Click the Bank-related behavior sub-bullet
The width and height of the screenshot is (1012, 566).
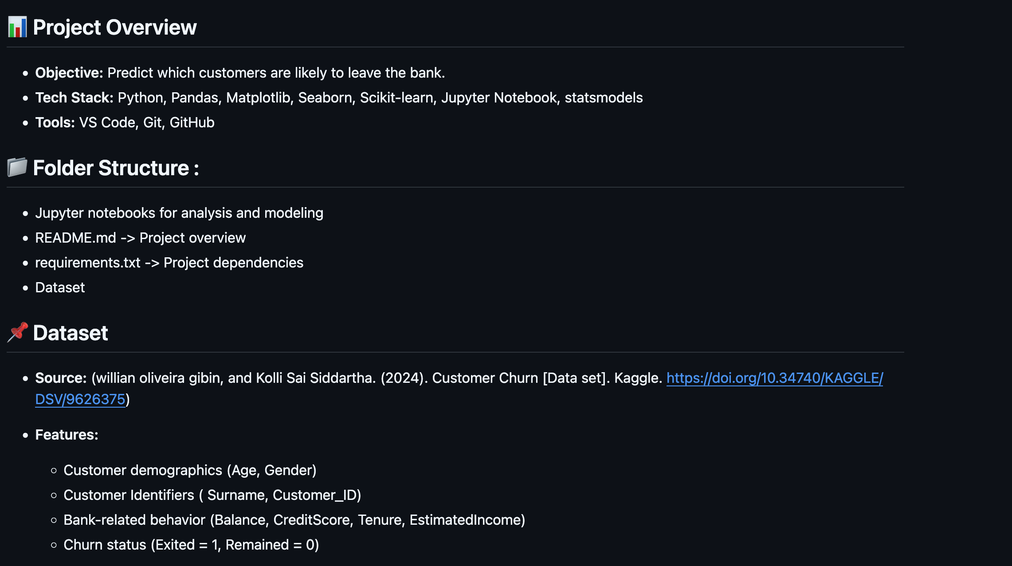coord(294,520)
